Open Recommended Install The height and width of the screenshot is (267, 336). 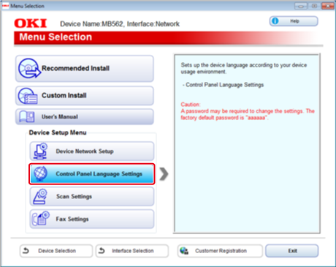[x=85, y=69]
